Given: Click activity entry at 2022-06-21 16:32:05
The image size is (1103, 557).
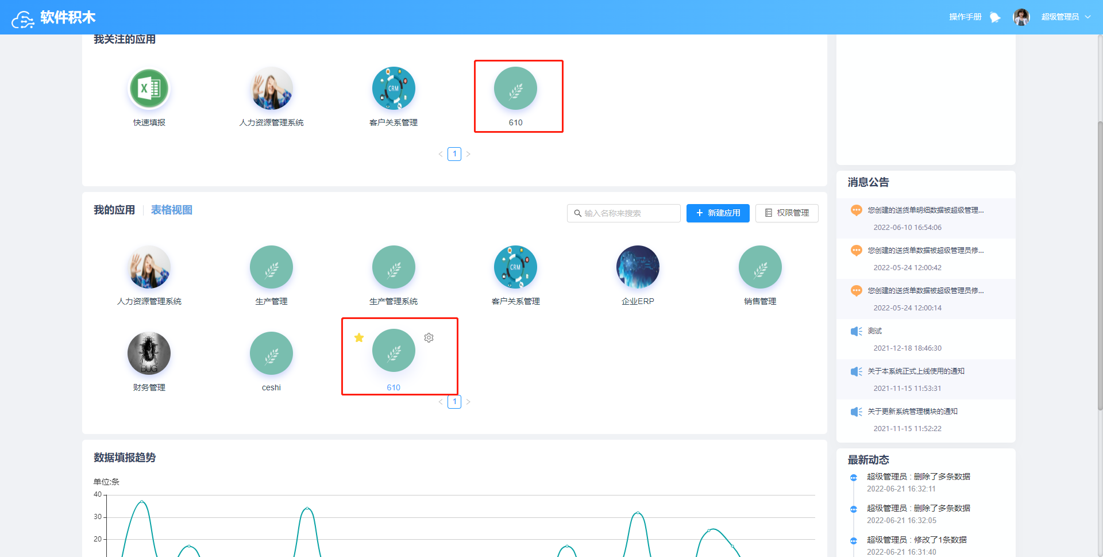Looking at the screenshot, I should 918,514.
